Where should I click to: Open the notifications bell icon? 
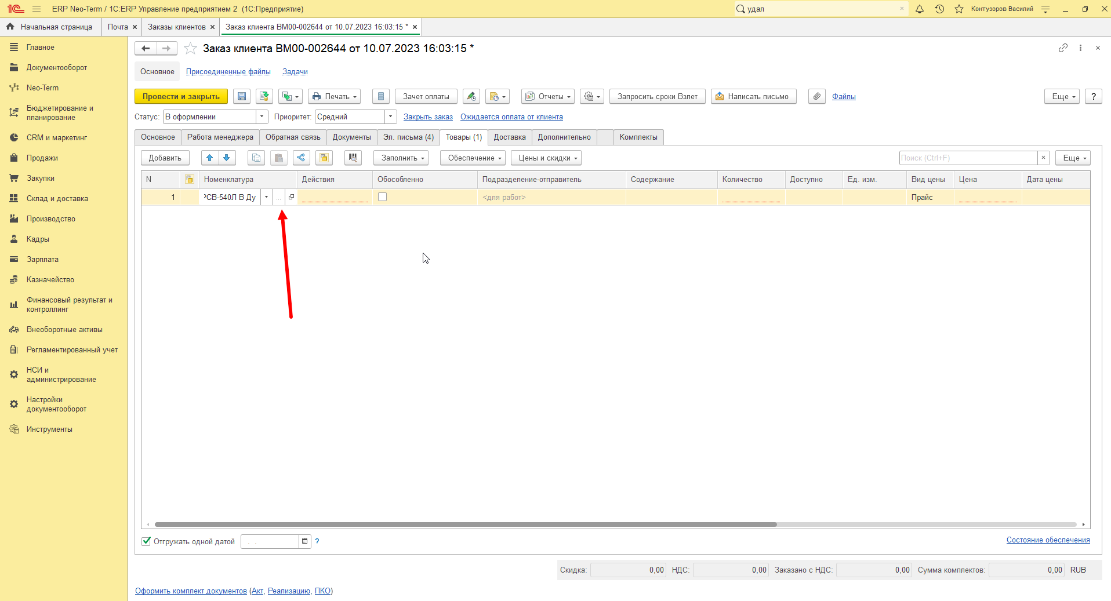pos(920,9)
